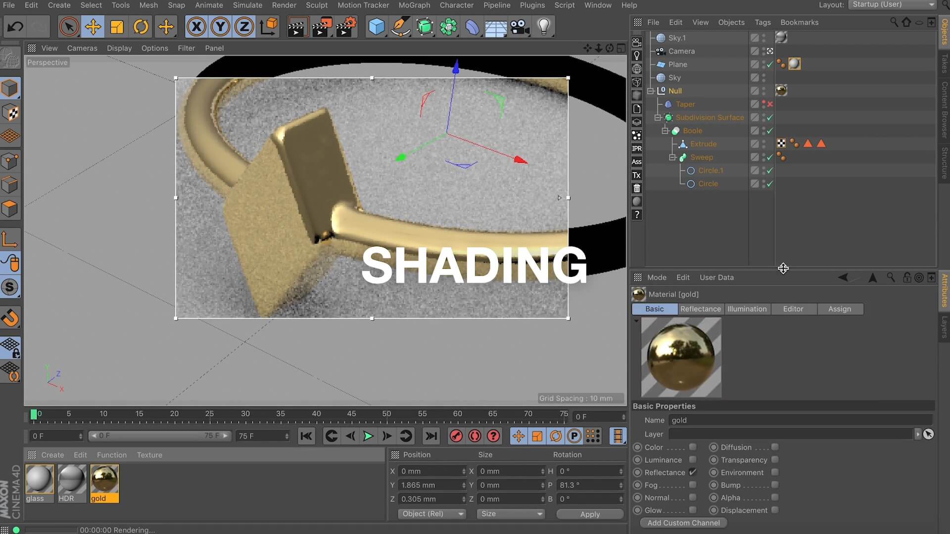Click the Record Active Objects keyframe button
The height and width of the screenshot is (534, 950).
[456, 436]
